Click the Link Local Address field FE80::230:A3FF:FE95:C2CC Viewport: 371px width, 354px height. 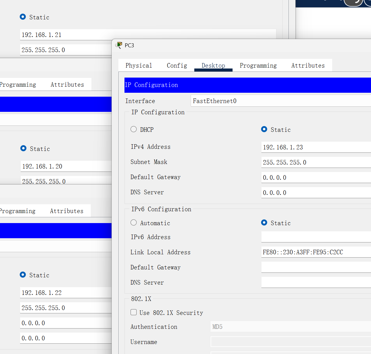tap(316, 252)
